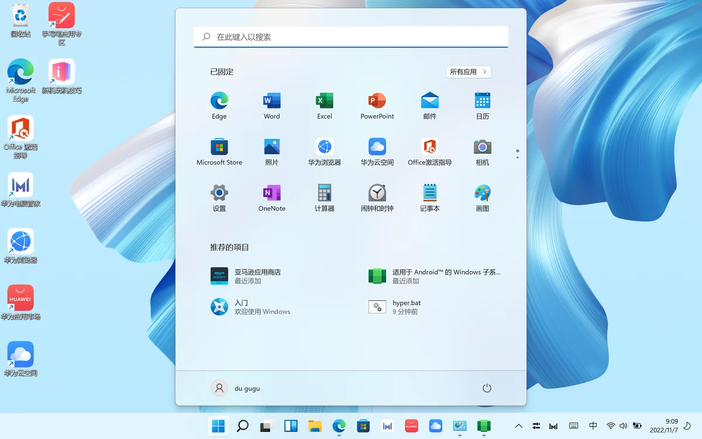This screenshot has height=439, width=702.
Task: Open Task View from the taskbar
Action: [x=267, y=426]
